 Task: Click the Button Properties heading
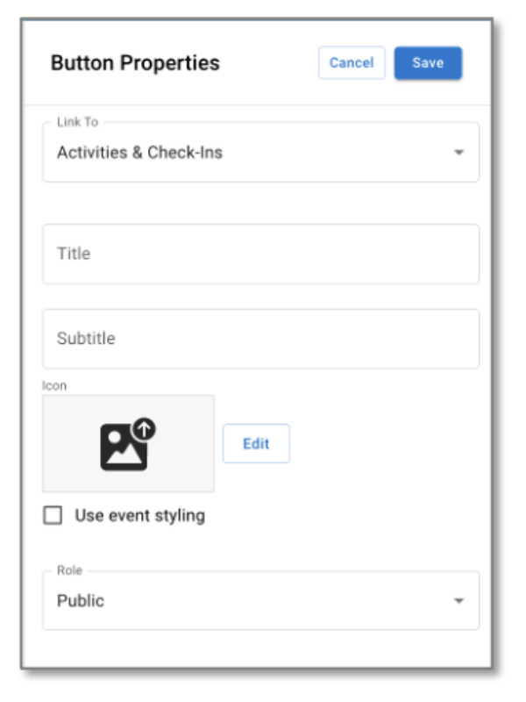tap(135, 63)
